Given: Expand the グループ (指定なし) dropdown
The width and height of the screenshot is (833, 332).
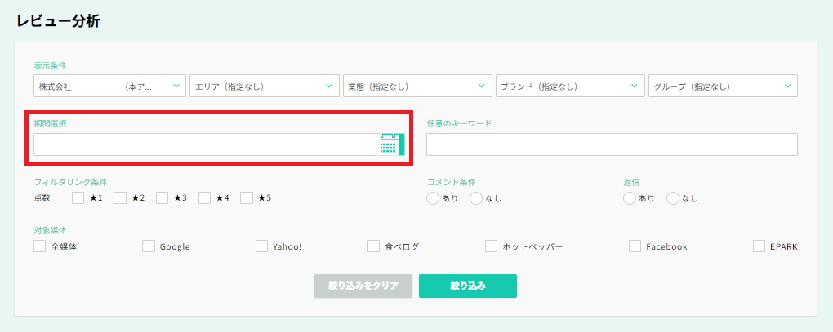Looking at the screenshot, I should point(723,86).
